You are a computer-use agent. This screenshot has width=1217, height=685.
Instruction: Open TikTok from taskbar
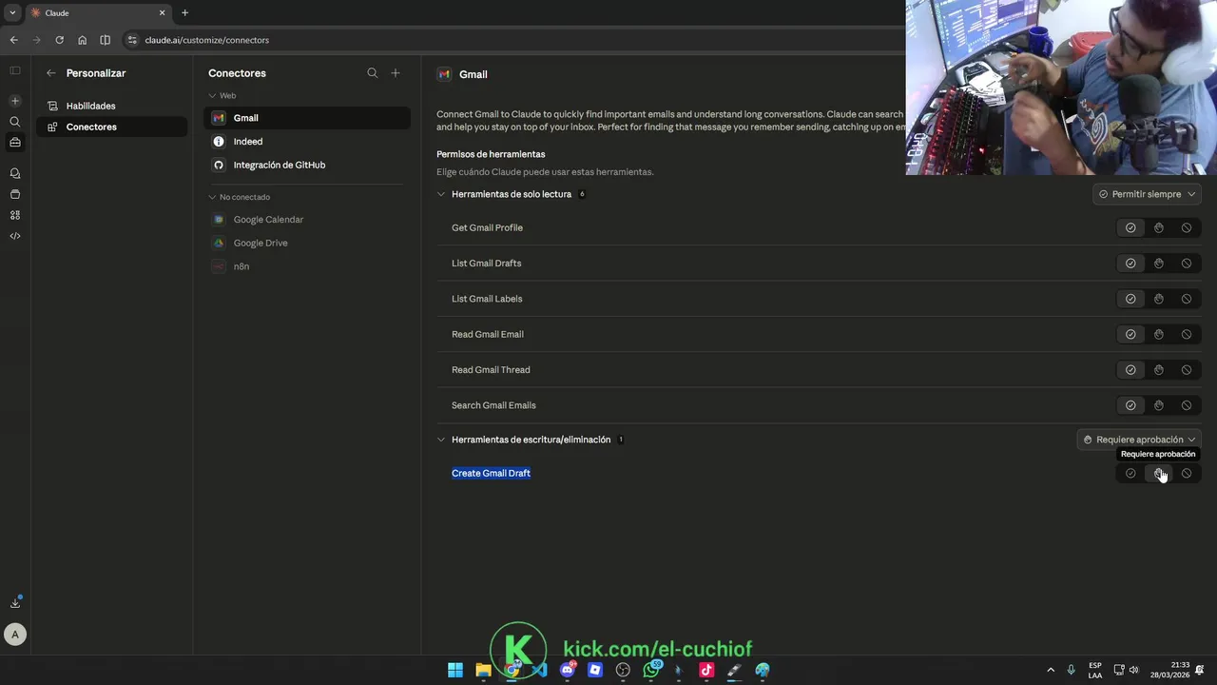pos(706,670)
